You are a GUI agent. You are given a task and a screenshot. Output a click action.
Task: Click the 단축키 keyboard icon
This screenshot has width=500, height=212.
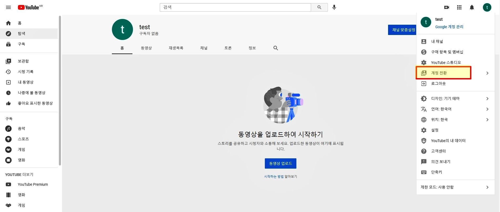click(424, 172)
